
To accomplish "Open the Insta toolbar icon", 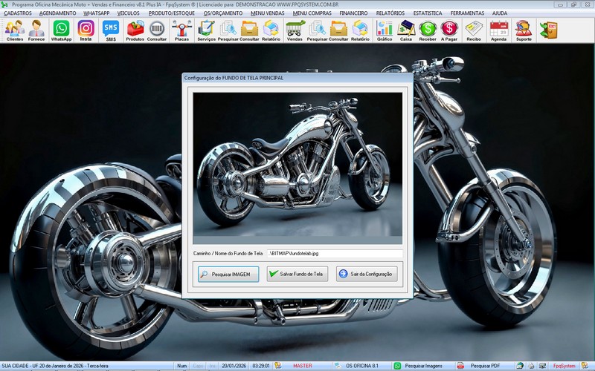I will (x=86, y=30).
